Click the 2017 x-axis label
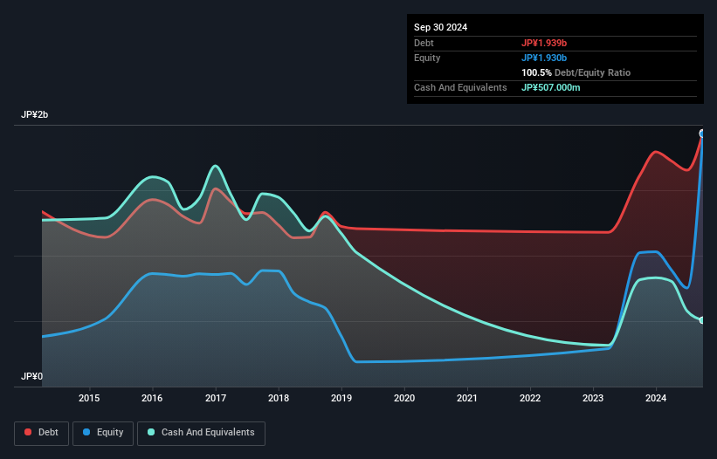 point(216,398)
